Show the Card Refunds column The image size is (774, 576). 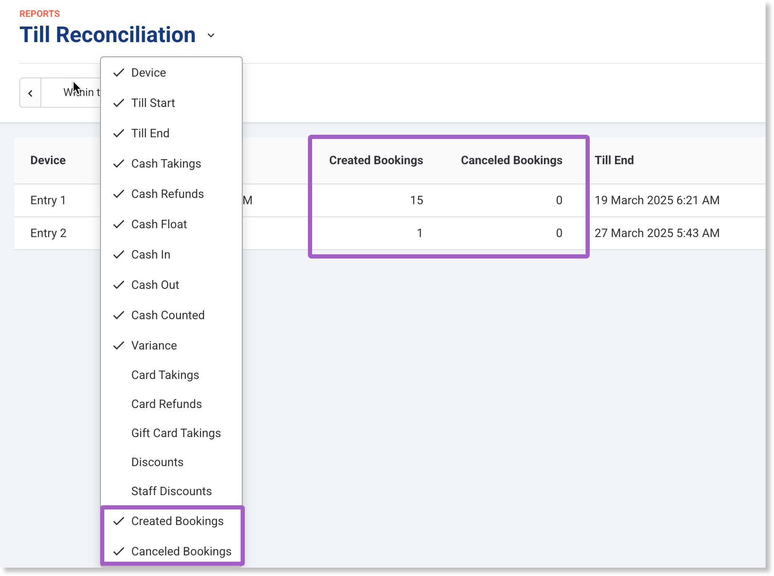(x=166, y=404)
